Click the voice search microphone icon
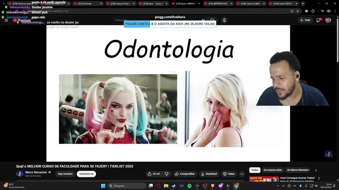 coord(224,20)
